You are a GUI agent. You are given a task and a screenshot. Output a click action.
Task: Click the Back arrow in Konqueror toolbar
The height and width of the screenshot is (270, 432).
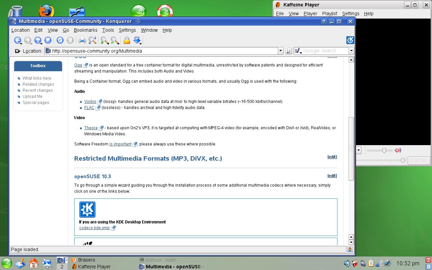coord(17,40)
